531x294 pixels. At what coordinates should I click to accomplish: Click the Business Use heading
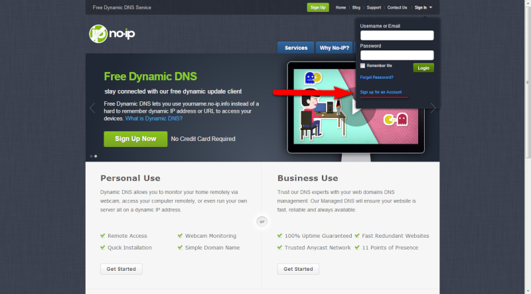coord(307,178)
